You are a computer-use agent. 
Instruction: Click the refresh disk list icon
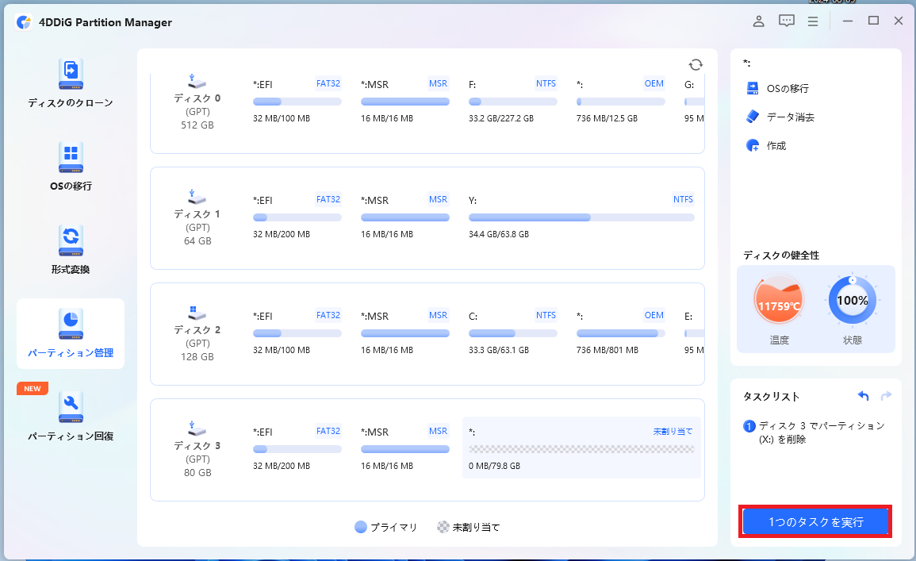pos(696,64)
